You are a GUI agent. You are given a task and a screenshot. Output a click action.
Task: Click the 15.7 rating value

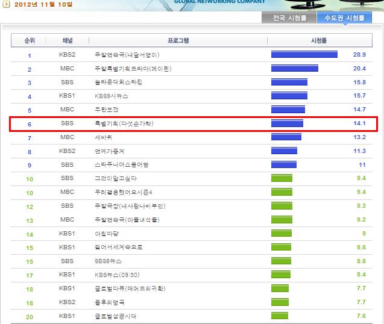(x=359, y=96)
